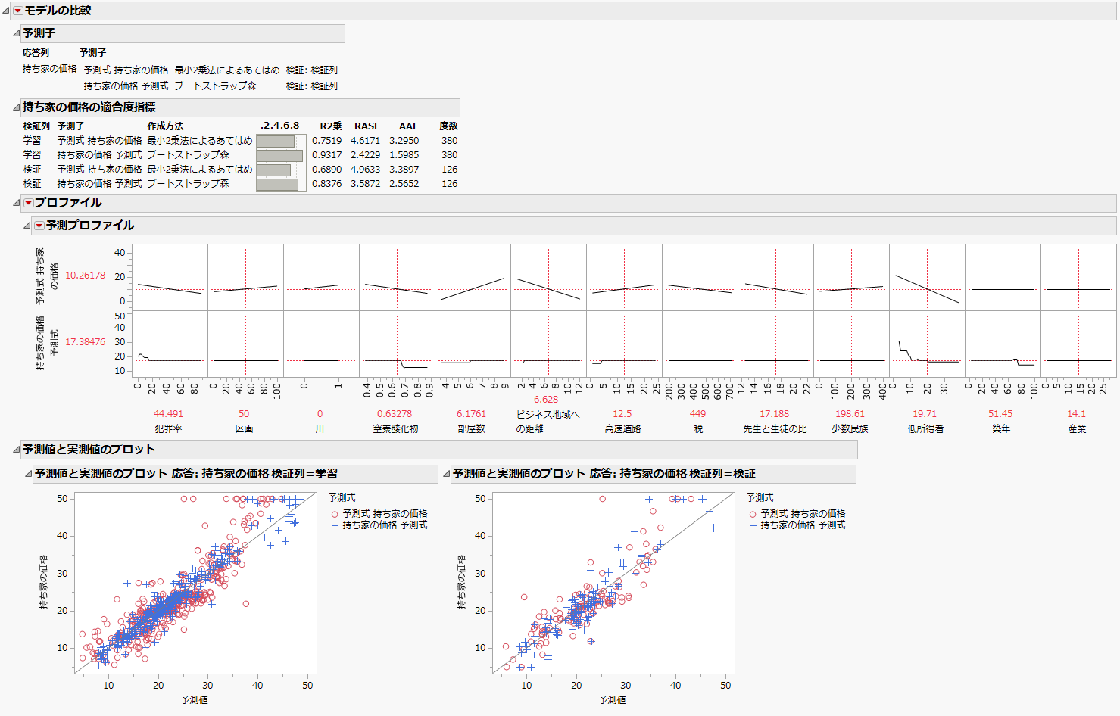Image resolution: width=1120 pixels, height=716 pixels.
Task: Collapse the 予測子 section
Action: [16, 33]
